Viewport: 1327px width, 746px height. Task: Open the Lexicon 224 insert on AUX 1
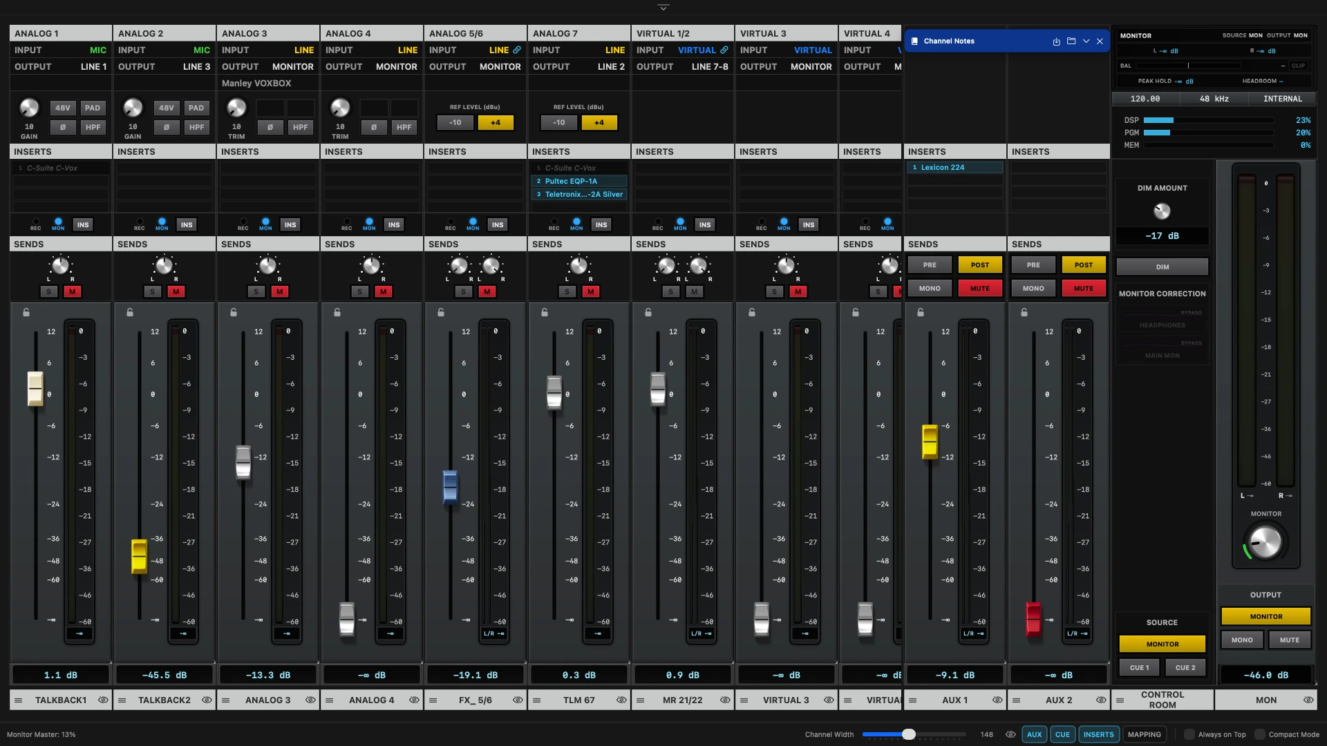pyautogui.click(x=955, y=168)
